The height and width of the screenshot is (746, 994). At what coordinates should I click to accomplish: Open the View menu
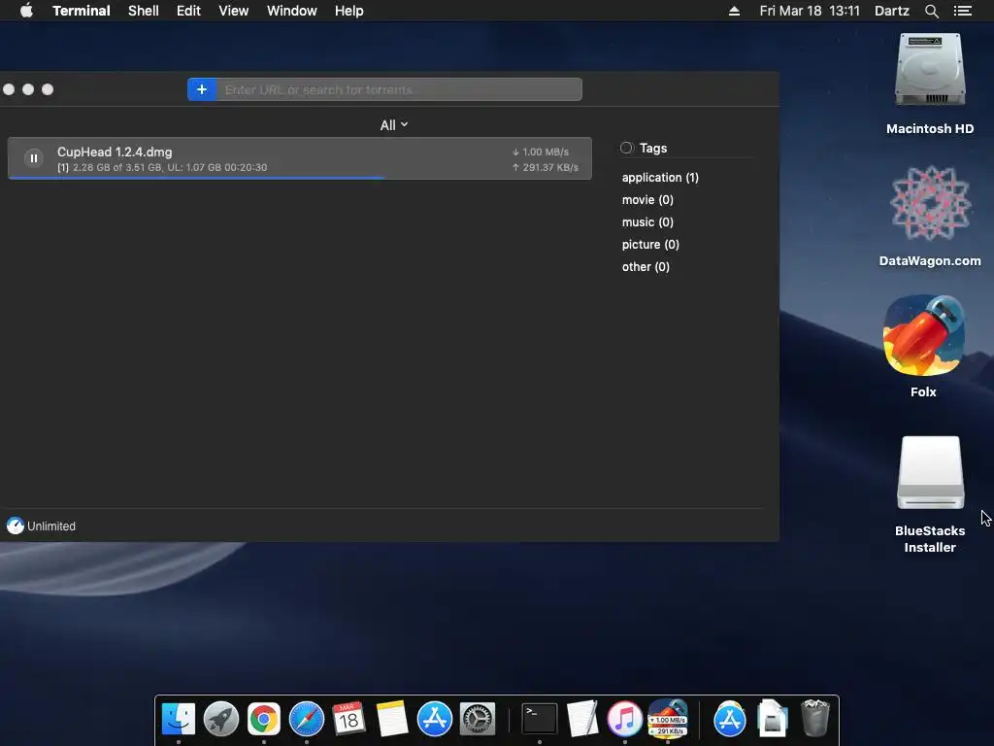(233, 11)
